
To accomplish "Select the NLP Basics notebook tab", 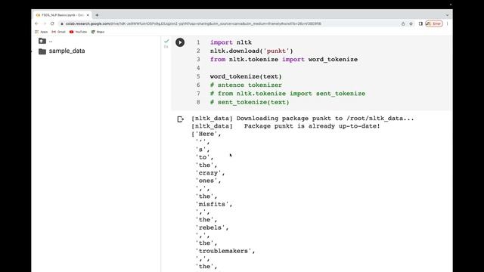I will [x=63, y=15].
